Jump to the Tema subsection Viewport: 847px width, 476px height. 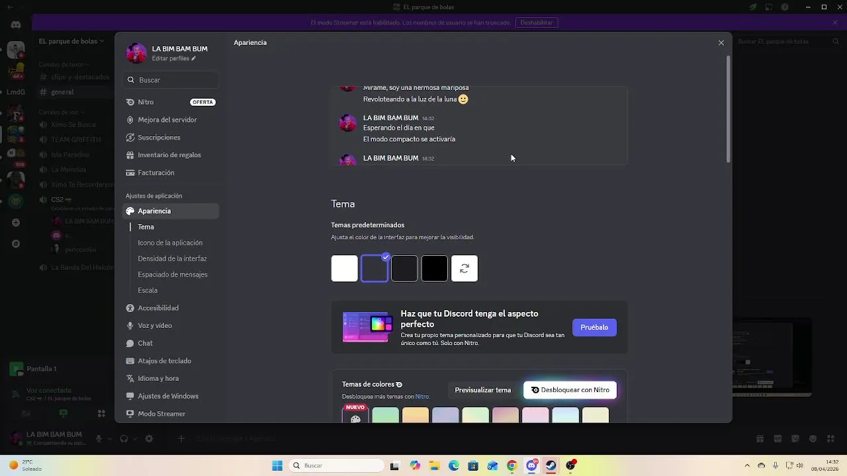point(146,227)
